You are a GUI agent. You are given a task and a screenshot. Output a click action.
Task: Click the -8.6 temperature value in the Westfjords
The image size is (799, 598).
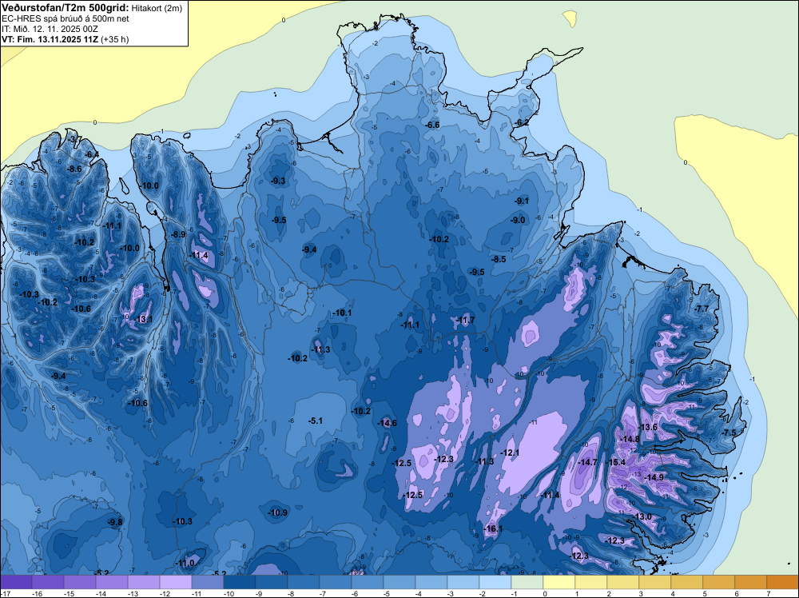point(74,169)
